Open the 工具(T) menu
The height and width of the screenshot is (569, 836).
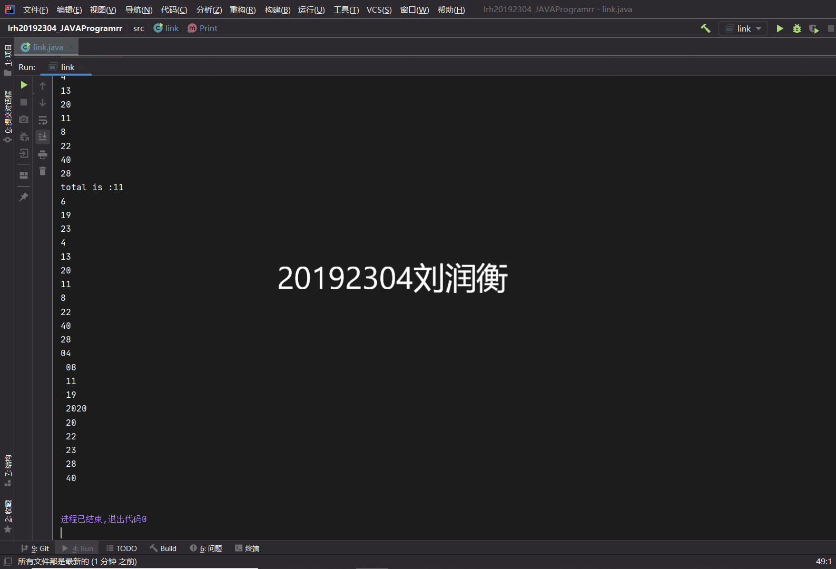346,9
